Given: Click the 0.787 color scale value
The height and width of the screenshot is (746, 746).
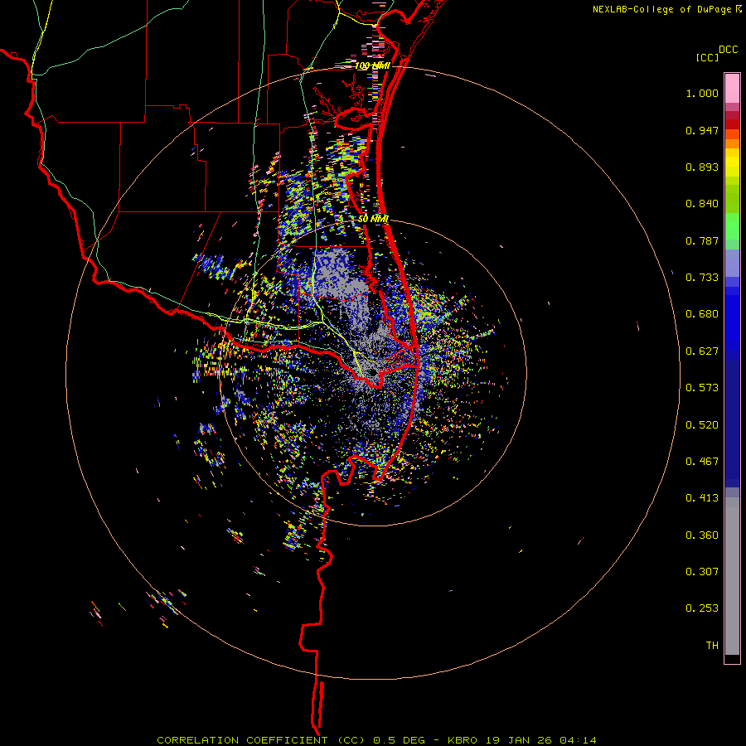Looking at the screenshot, I should (702, 240).
